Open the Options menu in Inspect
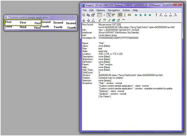 (x=101, y=10)
